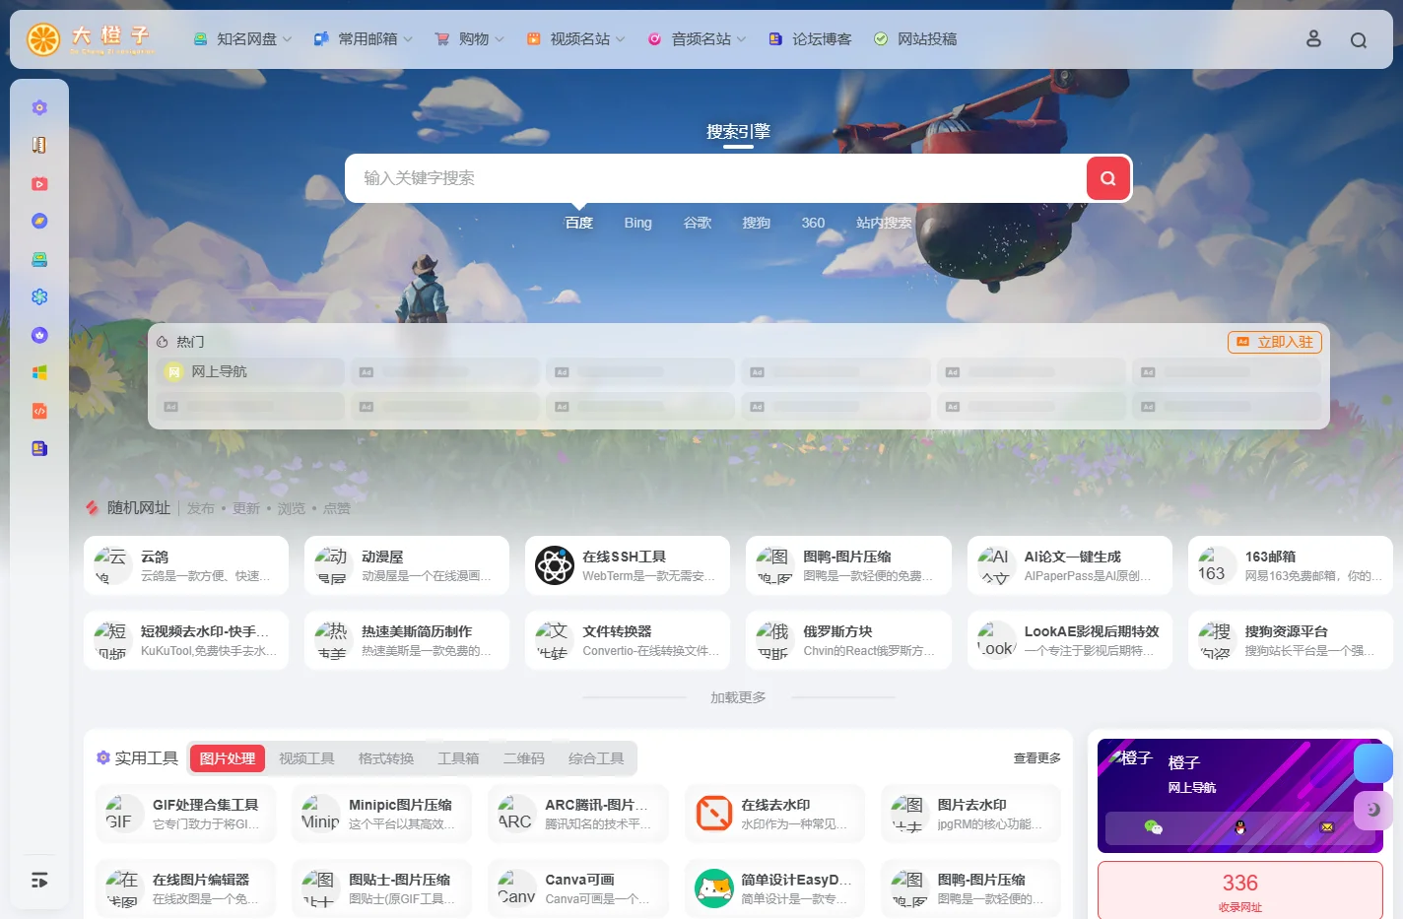Select Bing search engine
1403x919 pixels.
[638, 223]
